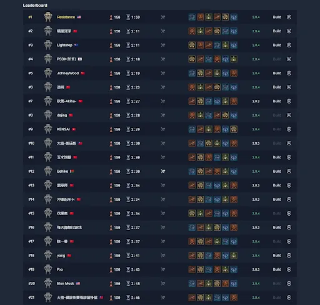Select the 2.0.3 version label on rank #7
320x305 pixels.
(256, 101)
